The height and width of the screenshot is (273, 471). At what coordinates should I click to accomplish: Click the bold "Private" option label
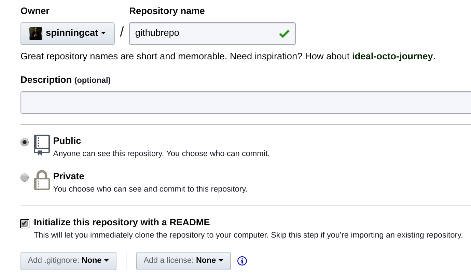pyautogui.click(x=69, y=176)
